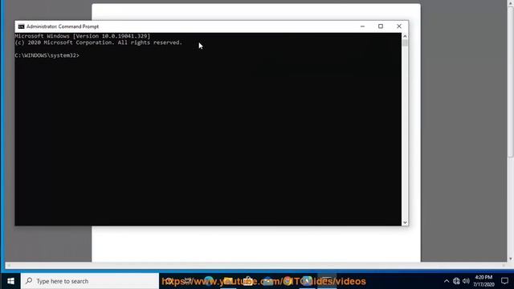This screenshot has width=514, height=289.
Task: Open File Explorer from the taskbar
Action: tap(228, 281)
